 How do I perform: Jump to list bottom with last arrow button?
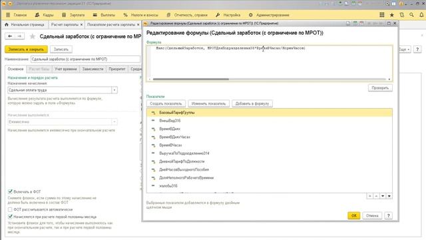(389, 196)
